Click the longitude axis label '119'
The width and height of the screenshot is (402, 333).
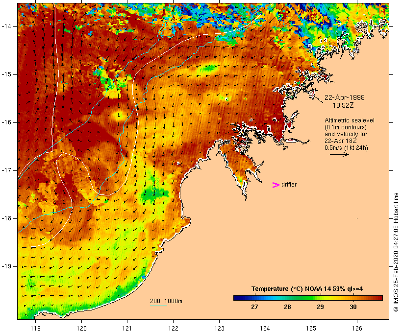[x=35, y=328]
